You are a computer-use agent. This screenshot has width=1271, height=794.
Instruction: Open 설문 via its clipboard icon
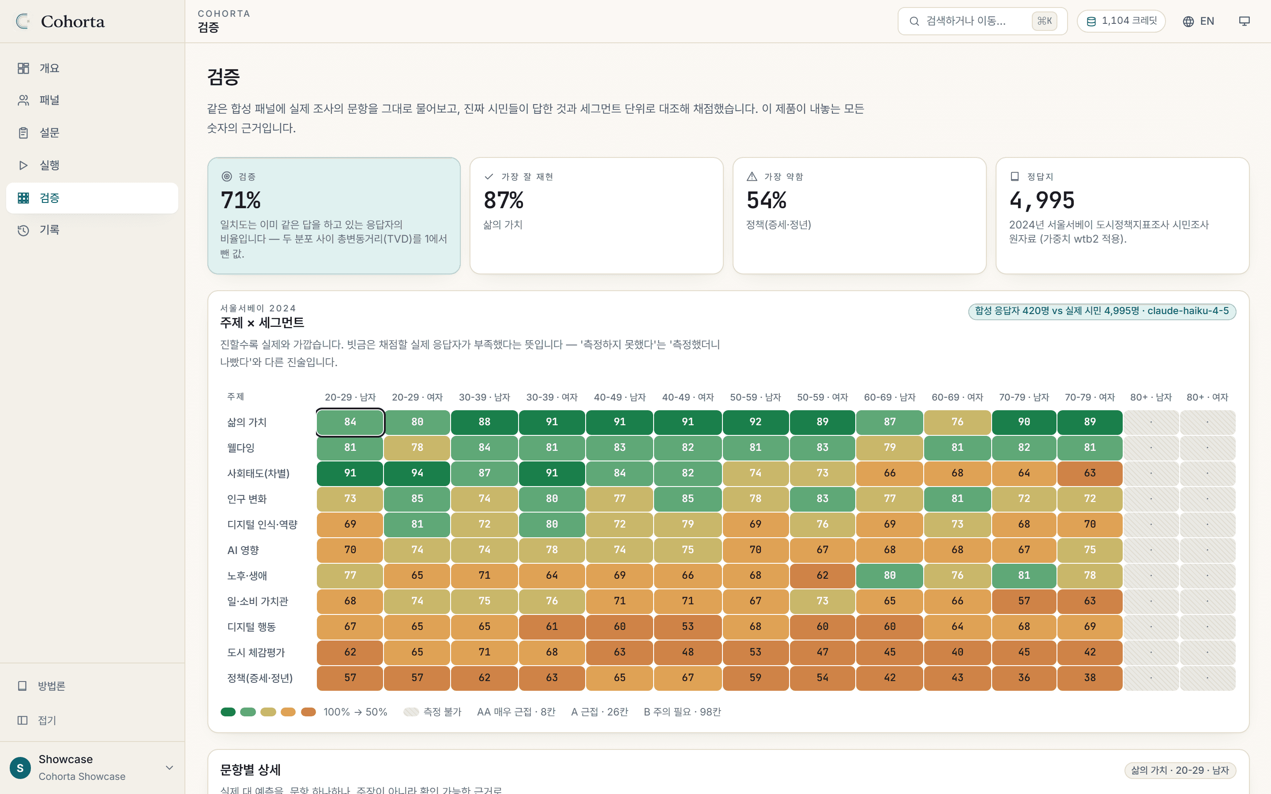[23, 133]
